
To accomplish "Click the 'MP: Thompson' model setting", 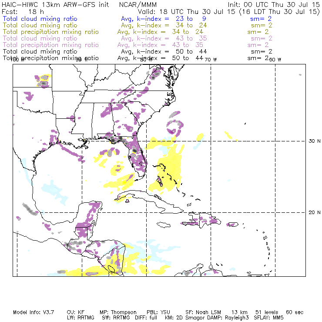I will pyautogui.click(x=118, y=312).
